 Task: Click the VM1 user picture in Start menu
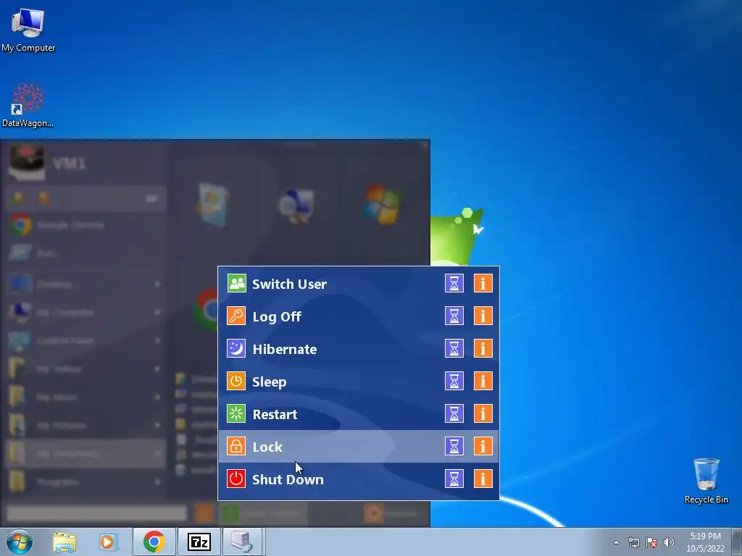27,163
